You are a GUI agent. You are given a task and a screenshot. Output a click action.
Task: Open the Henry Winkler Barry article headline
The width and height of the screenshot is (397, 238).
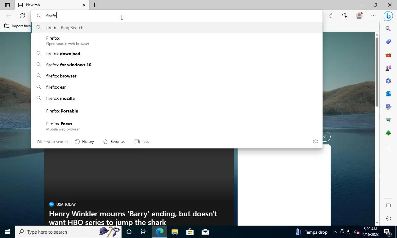133,218
